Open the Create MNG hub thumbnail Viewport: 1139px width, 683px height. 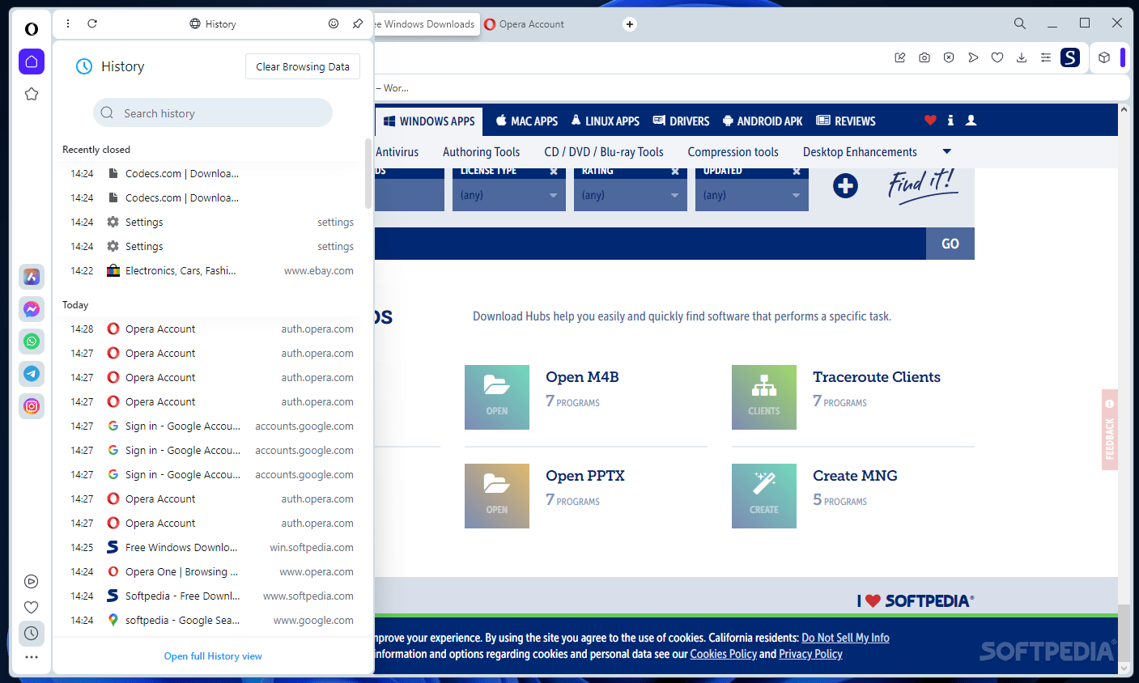(x=764, y=496)
